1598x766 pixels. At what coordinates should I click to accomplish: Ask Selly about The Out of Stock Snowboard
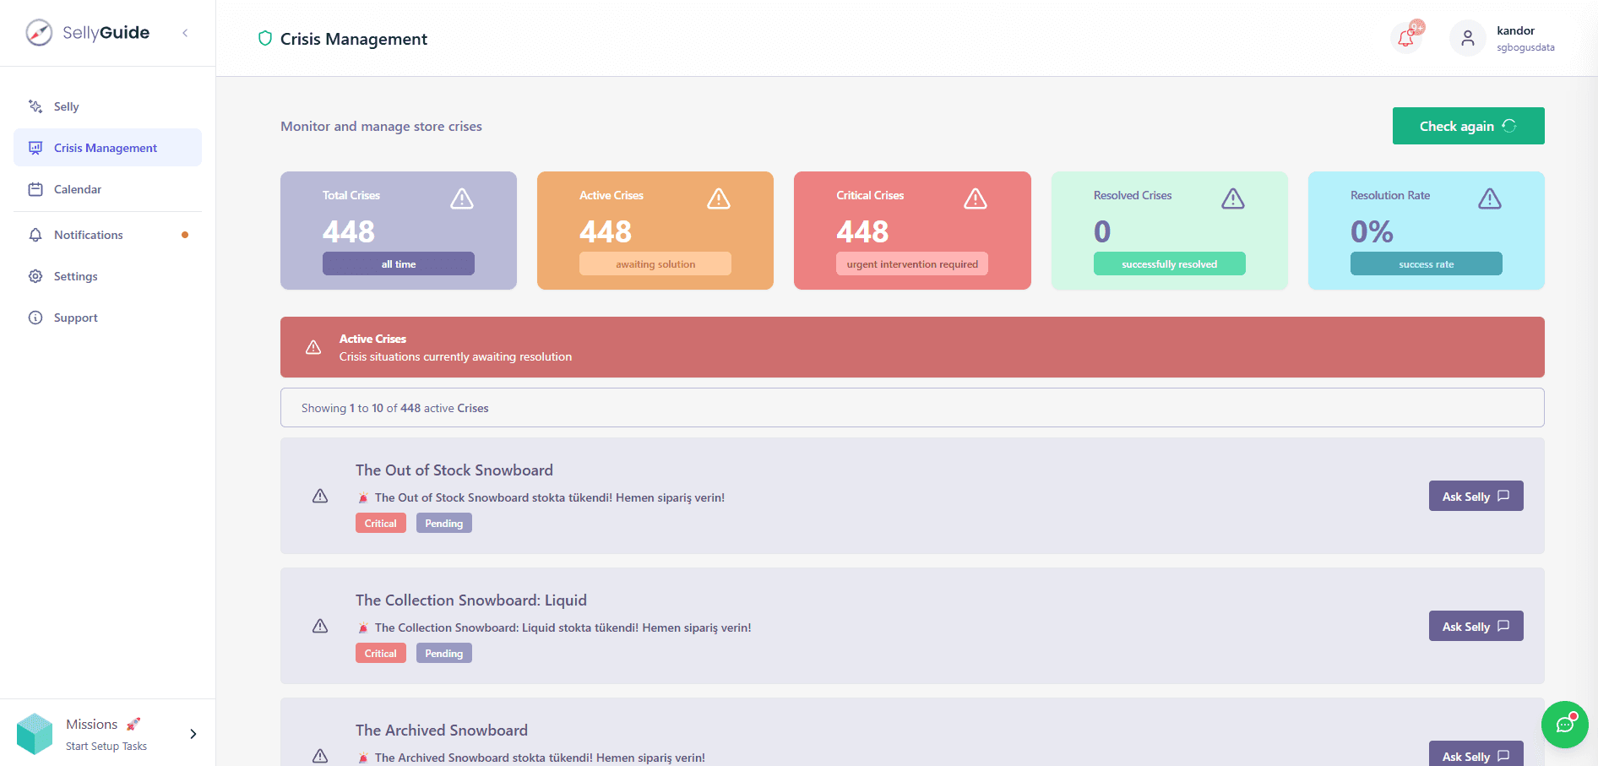[1476, 496]
